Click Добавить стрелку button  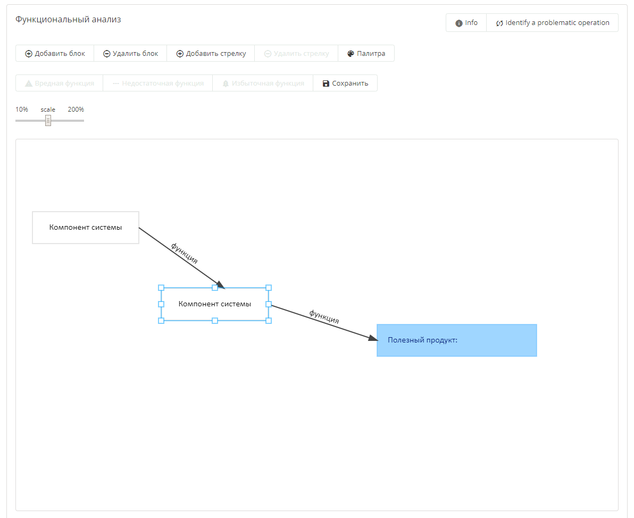[x=211, y=53]
